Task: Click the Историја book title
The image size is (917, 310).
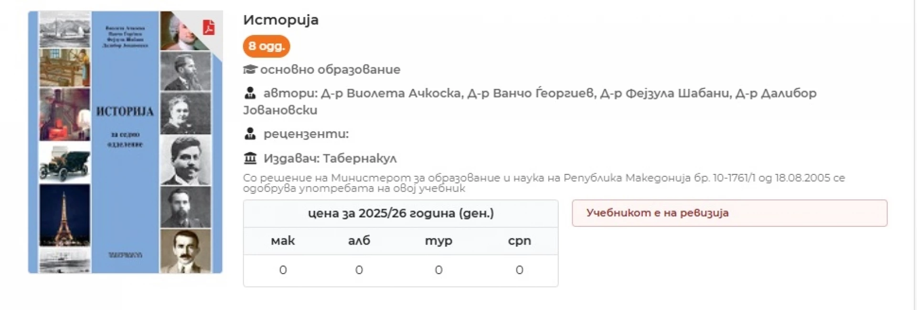Action: 281,20
